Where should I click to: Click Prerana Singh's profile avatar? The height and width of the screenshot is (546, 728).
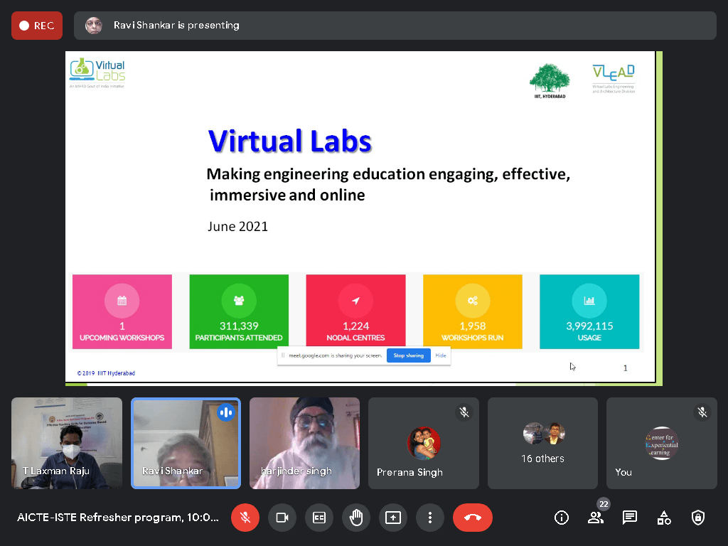pyautogui.click(x=424, y=443)
